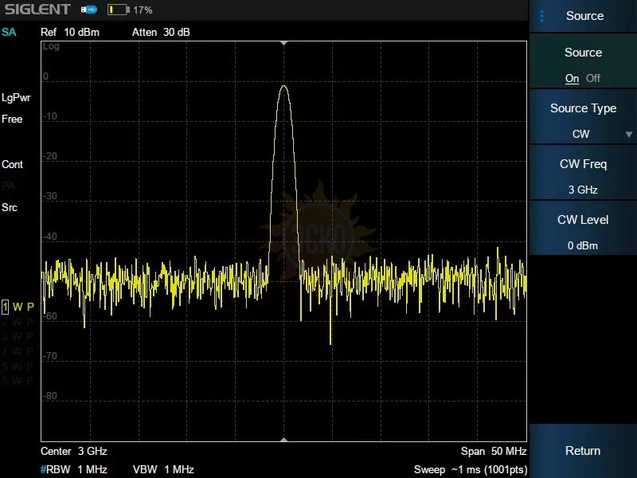The image size is (637, 478).
Task: Click the bottom center frequency marker triangle
Action: click(x=284, y=440)
